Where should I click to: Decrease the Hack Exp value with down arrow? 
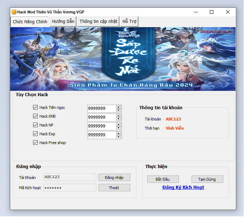click(x=119, y=137)
